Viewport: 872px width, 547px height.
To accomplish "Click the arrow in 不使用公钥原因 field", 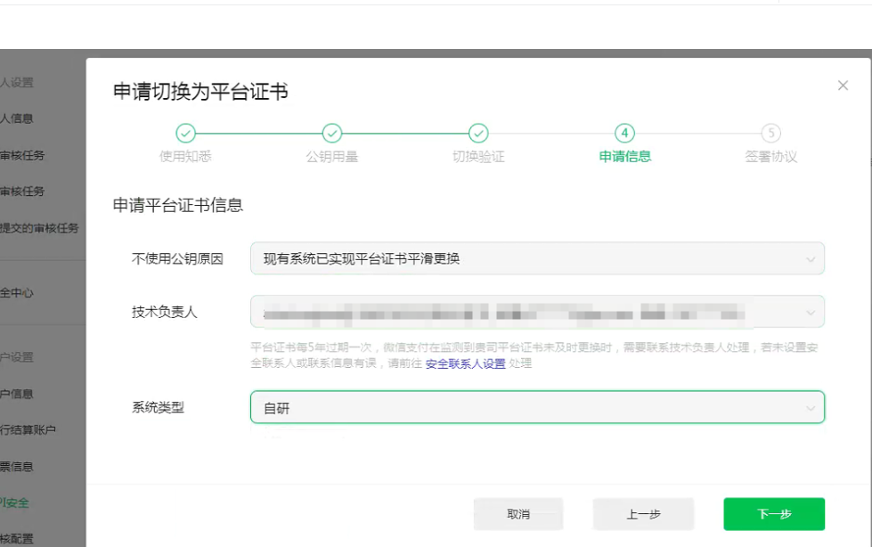I will 810,259.
